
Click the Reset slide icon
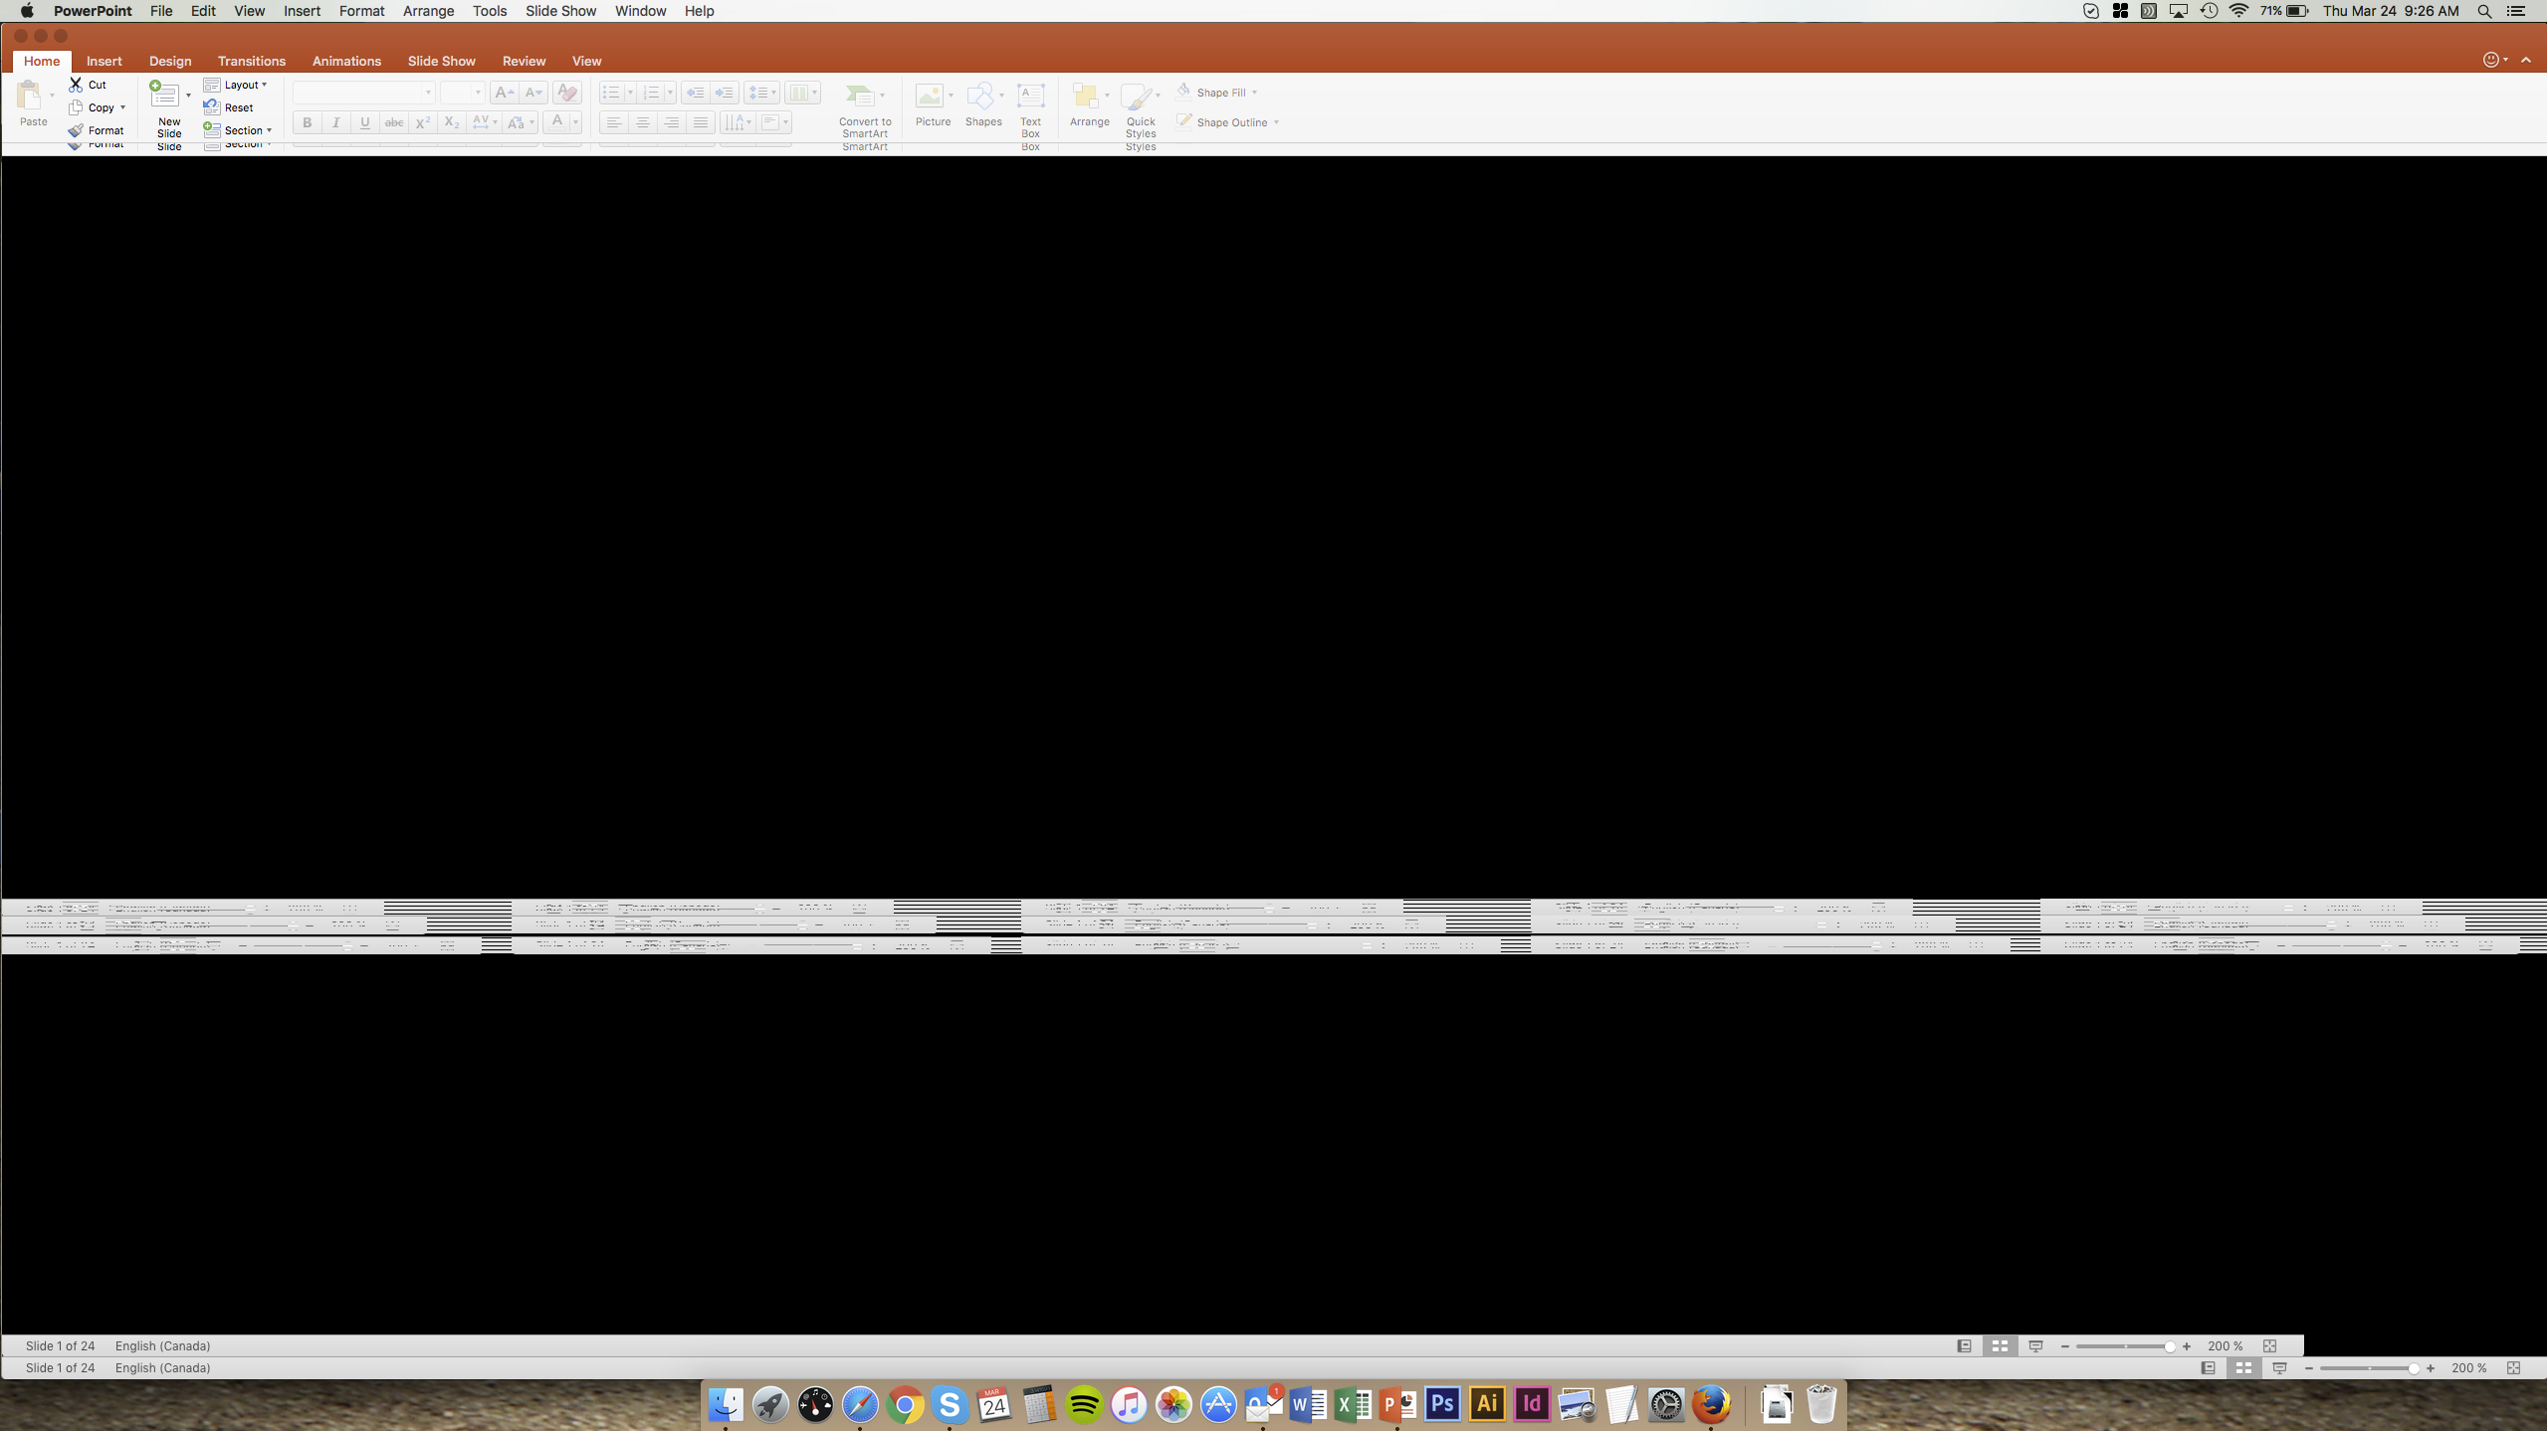(x=212, y=107)
